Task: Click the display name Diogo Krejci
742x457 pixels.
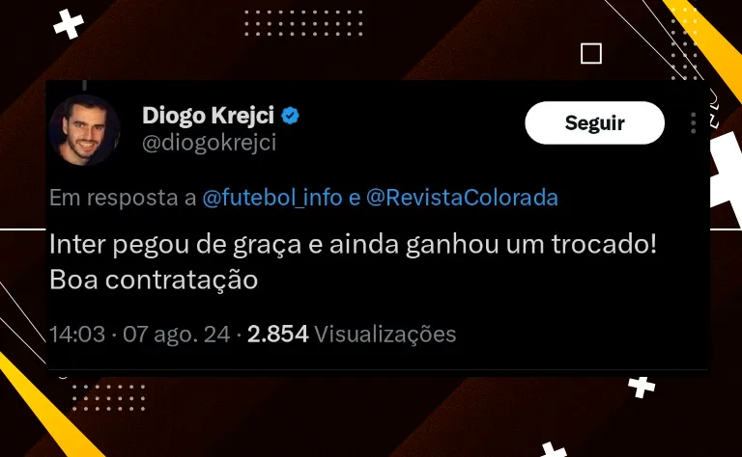Action: pos(208,115)
